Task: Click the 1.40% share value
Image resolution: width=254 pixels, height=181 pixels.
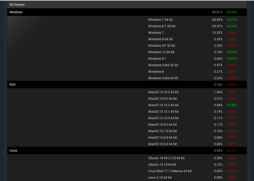Action: (218, 92)
